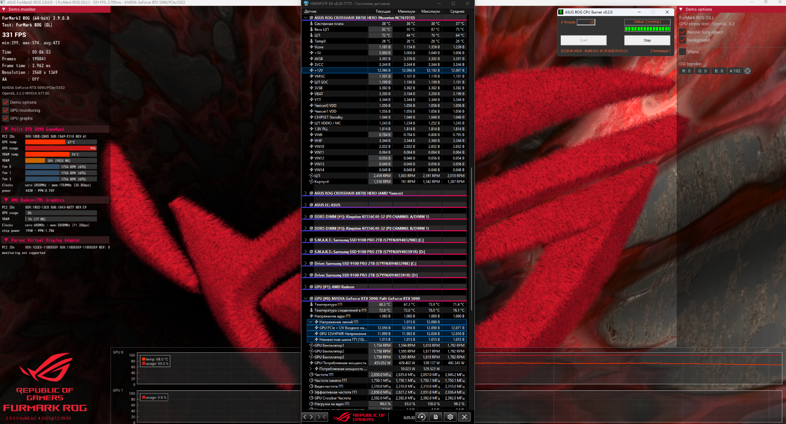Click the Среднее column header

tap(457, 11)
